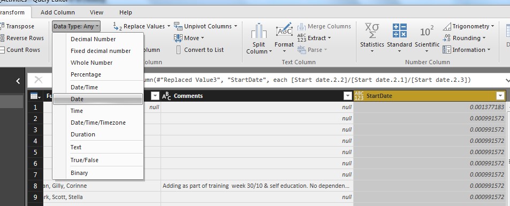Click the comment cell starting 'Adding as part of training'
This screenshot has width=510, height=206.
[x=257, y=186]
